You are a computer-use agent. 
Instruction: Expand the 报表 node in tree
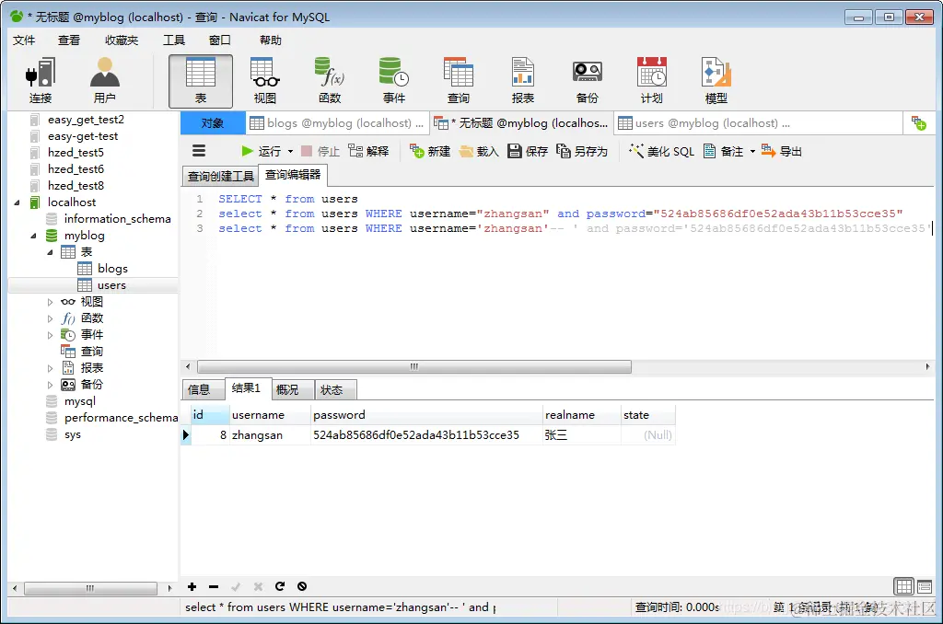[50, 368]
